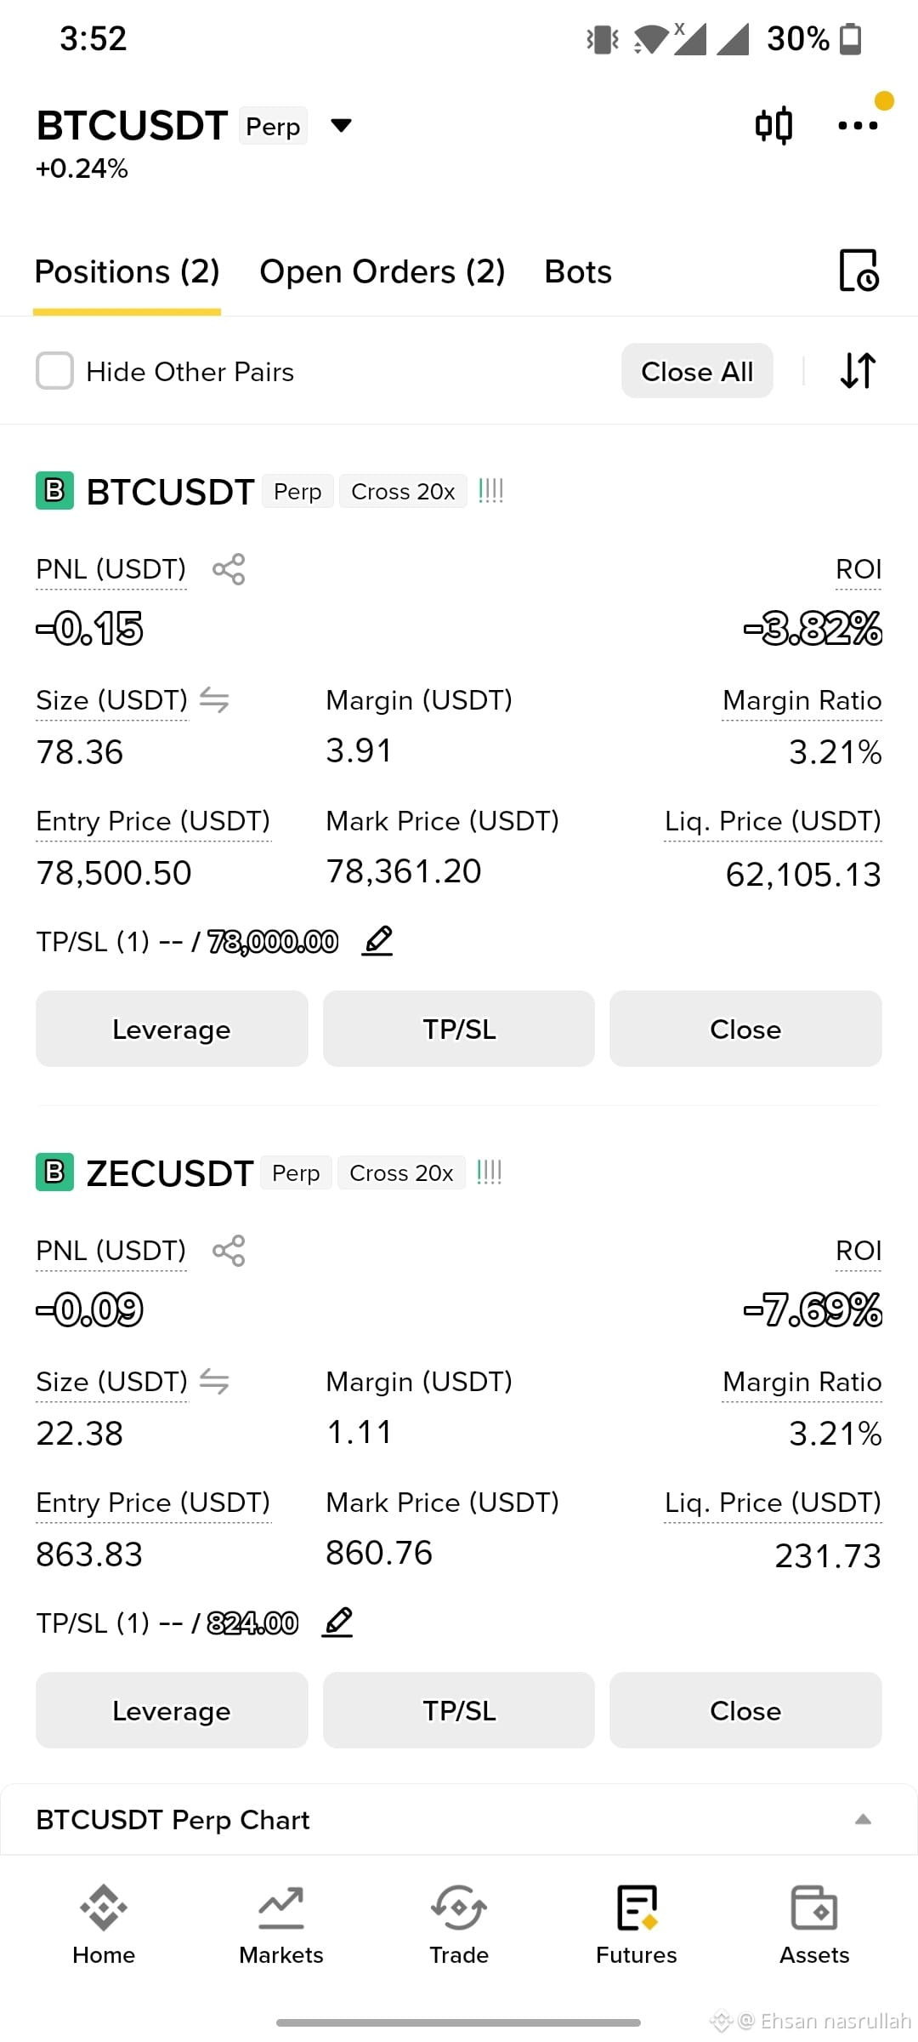Tap the sort positions arrows icon
Image resolution: width=918 pixels, height=2042 pixels.
coord(858,371)
